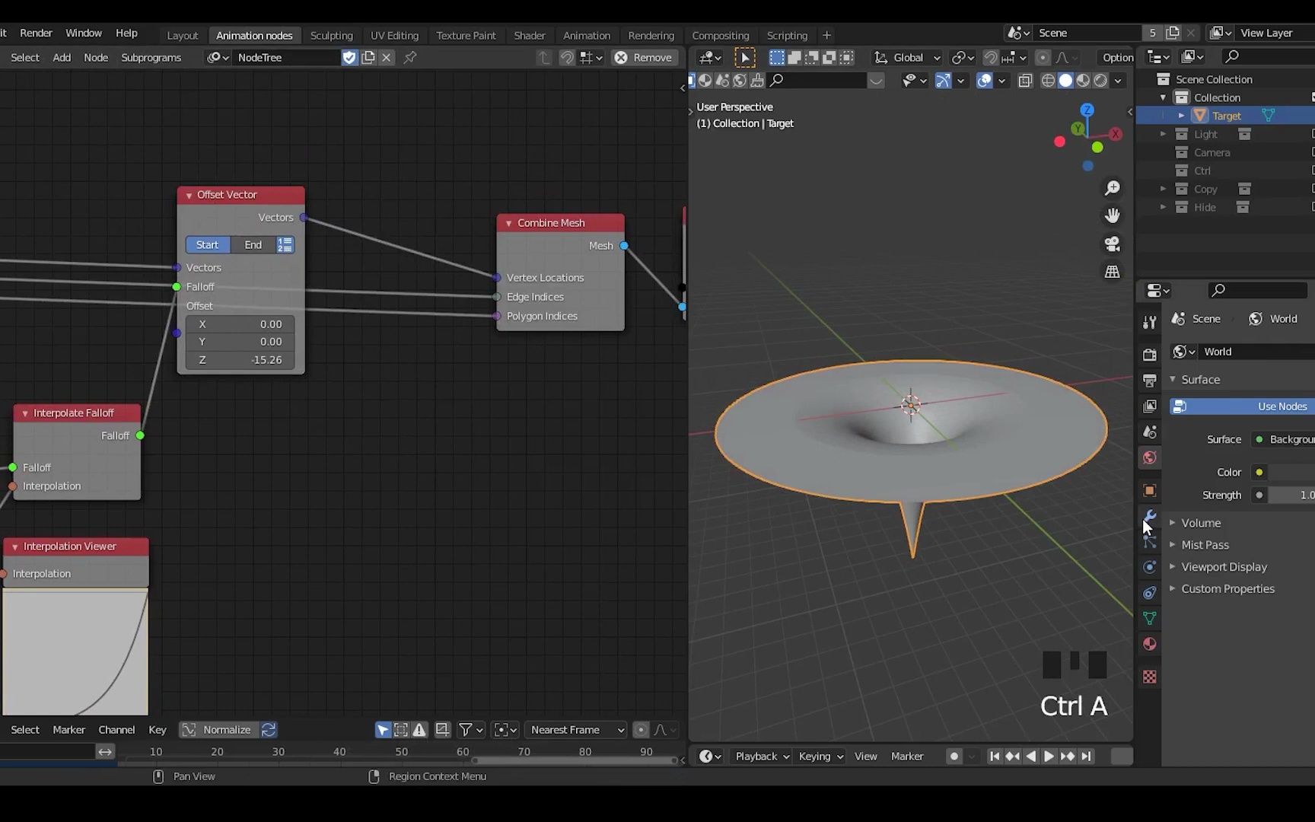Screen dimensions: 1315x822
Task: Toggle snapping with the magnet icon
Action: pos(992,57)
